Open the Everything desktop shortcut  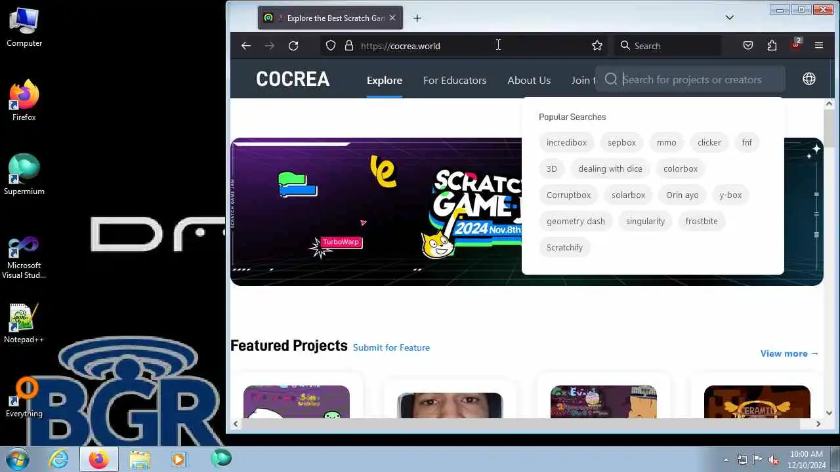pos(24,398)
